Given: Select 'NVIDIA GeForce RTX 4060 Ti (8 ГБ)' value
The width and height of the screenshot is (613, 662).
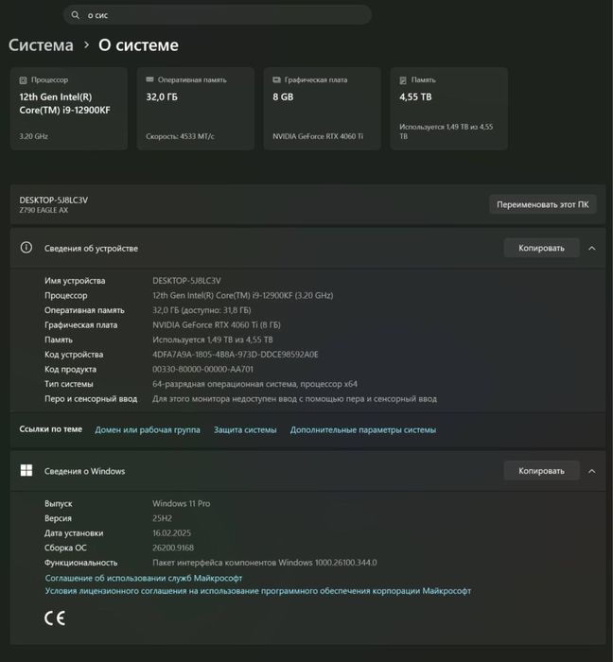Looking at the screenshot, I should (217, 325).
